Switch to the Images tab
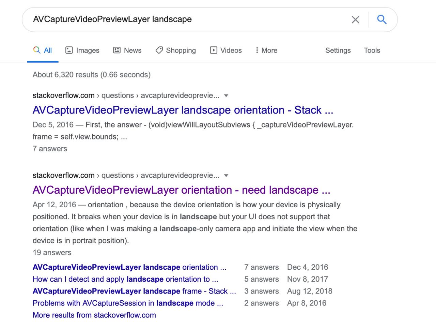 [82, 50]
